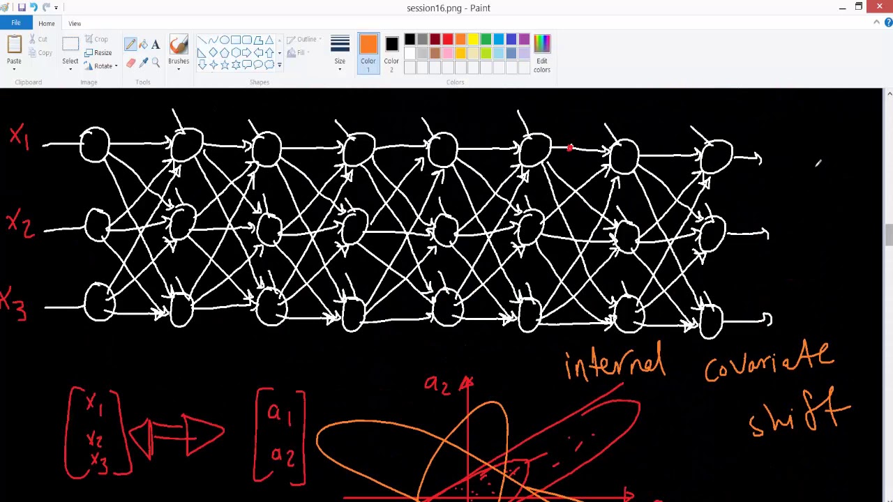Choose the Curve shape
893x502 pixels.
tap(213, 40)
